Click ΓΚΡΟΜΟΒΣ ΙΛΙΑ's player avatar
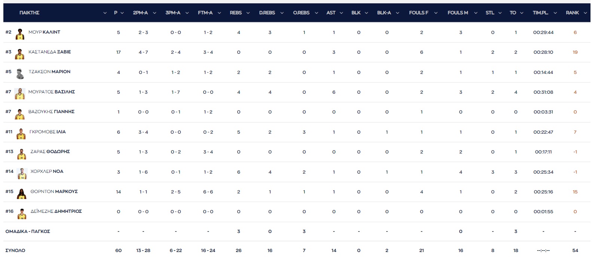Viewport: 592px width, 258px height. click(x=21, y=134)
